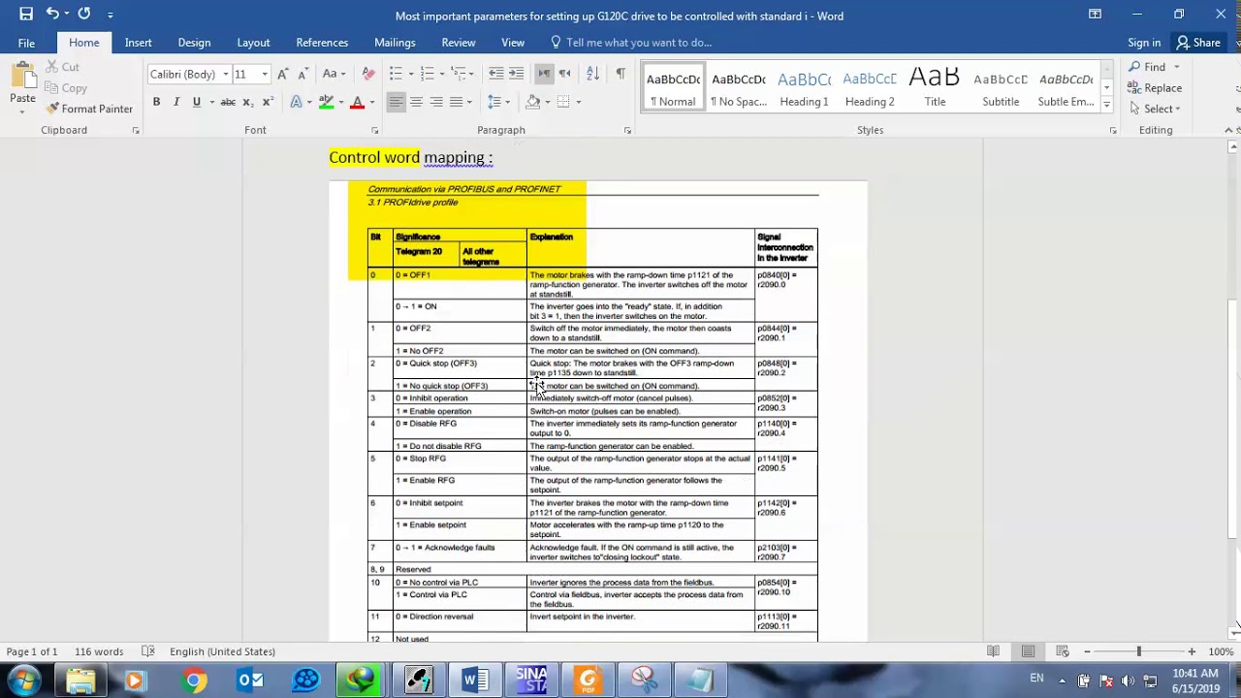Toggle Print Layout view
The image size is (1241, 698).
pos(1028,651)
